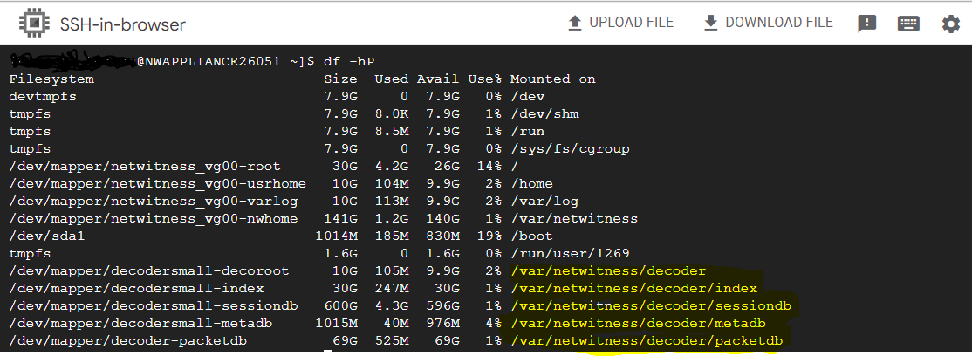Open the keyboard shortcuts icon
The image size is (972, 356).
(908, 24)
